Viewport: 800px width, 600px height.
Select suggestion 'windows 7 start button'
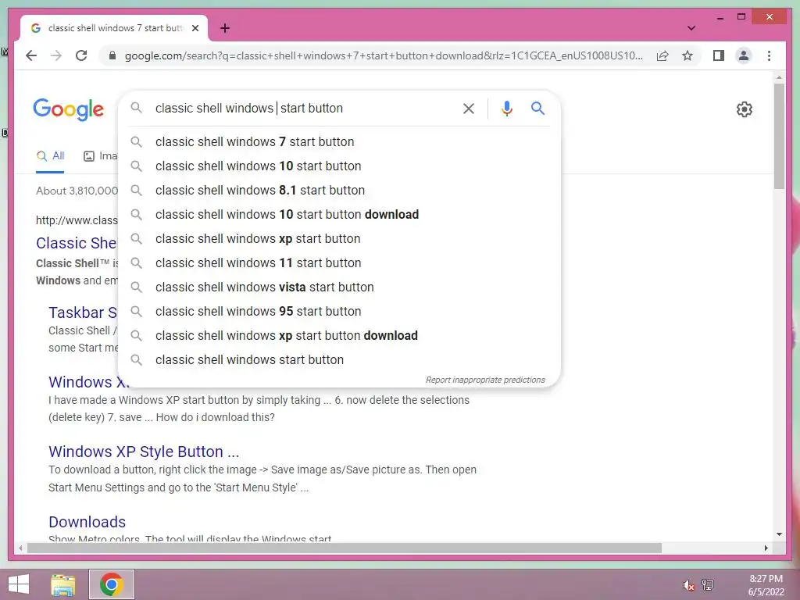click(x=339, y=142)
